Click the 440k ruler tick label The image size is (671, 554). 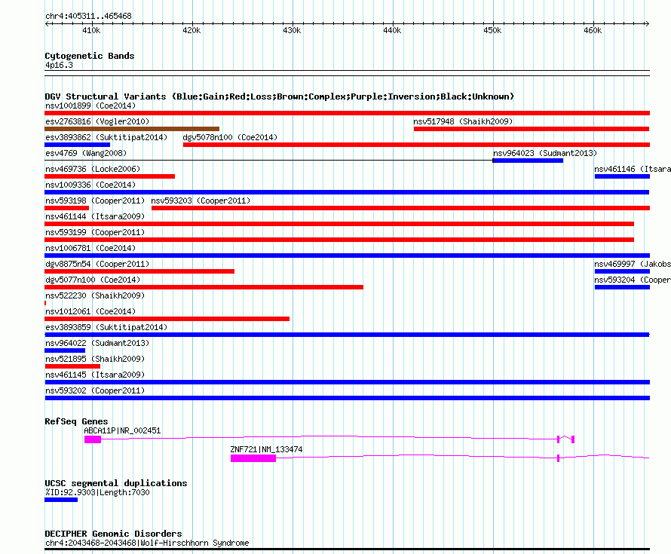point(392,30)
